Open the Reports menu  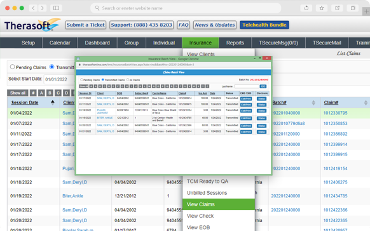tap(235, 43)
